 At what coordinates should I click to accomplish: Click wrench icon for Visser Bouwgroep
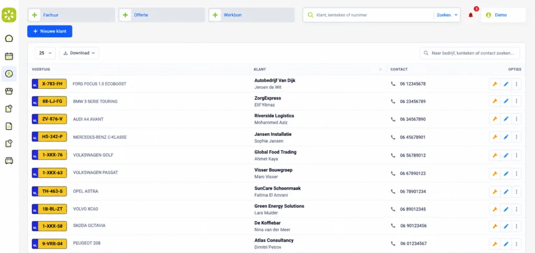click(495, 173)
